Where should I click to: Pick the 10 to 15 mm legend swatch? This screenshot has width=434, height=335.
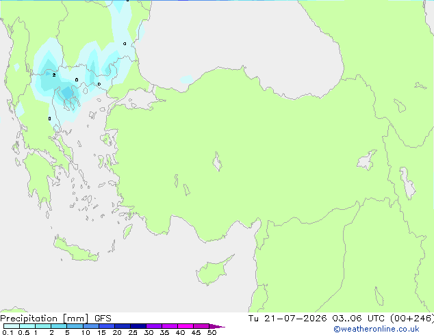point(91,326)
